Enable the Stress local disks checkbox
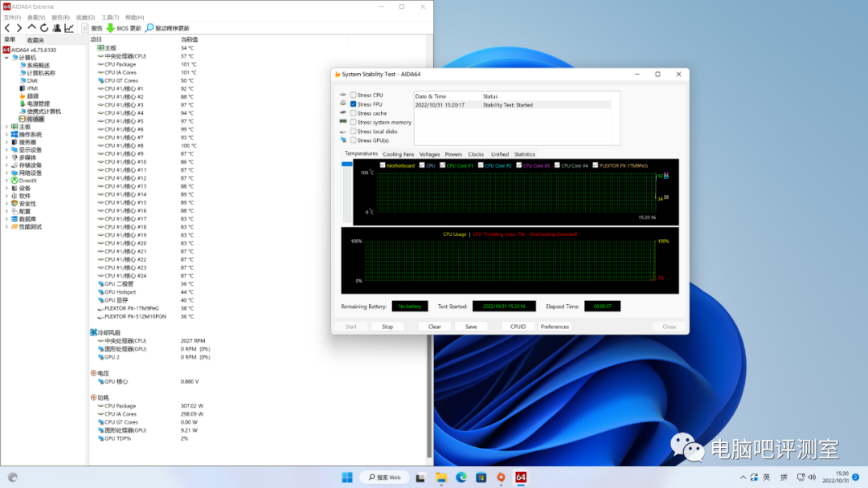Image resolution: width=868 pixels, height=488 pixels. coord(353,132)
